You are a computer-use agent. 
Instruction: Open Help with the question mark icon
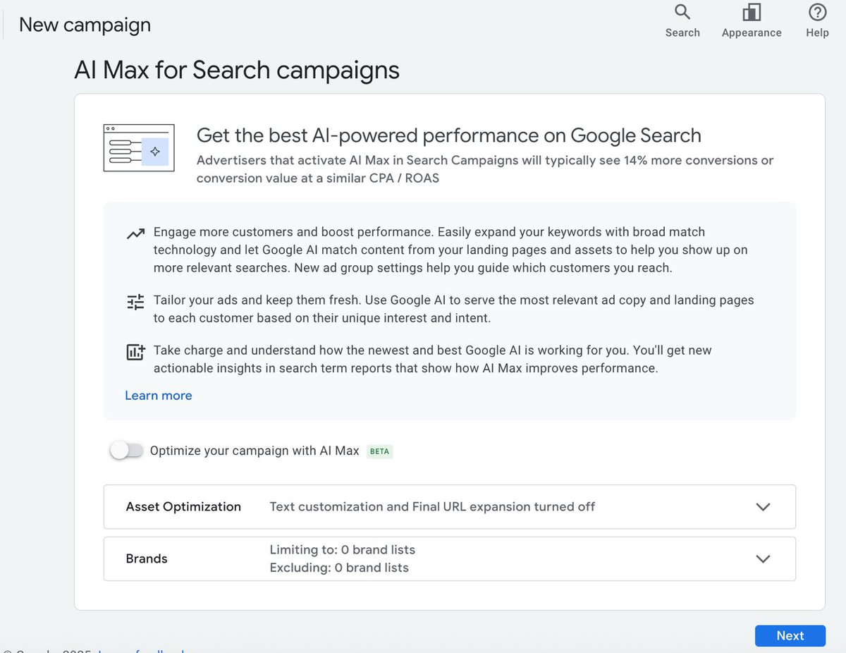[817, 12]
